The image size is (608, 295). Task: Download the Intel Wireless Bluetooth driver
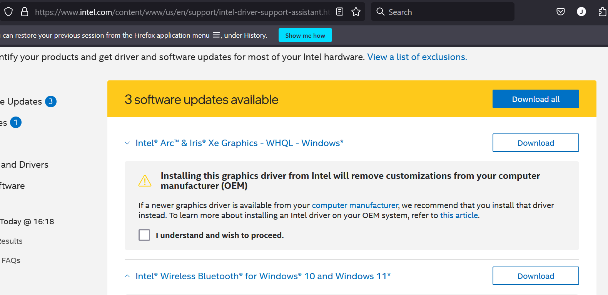tap(536, 276)
